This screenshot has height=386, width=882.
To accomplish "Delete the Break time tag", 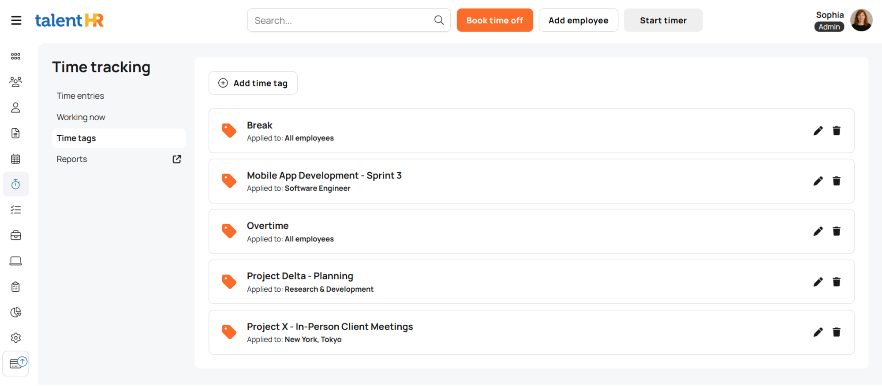I will tap(837, 131).
